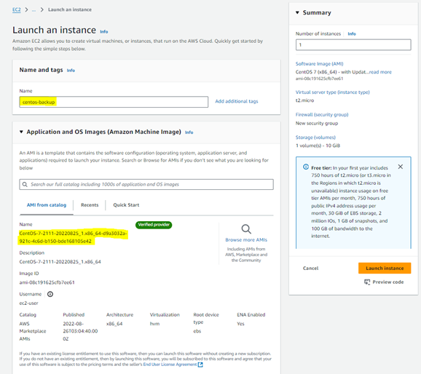This screenshot has width=421, height=374.
Task: Click the AMI catalog search box
Action: [146, 184]
